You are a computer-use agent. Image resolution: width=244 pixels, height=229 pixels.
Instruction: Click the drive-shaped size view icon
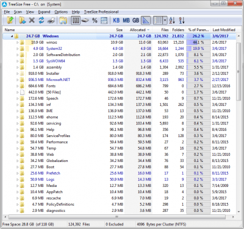tap(85, 21)
